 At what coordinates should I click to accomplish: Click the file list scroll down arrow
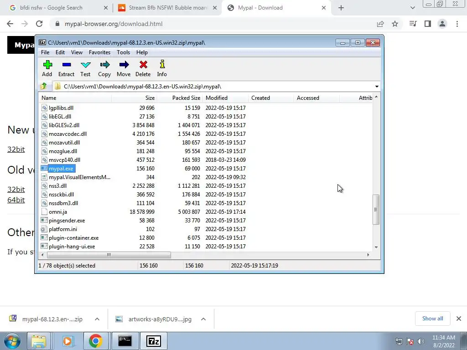(376, 247)
